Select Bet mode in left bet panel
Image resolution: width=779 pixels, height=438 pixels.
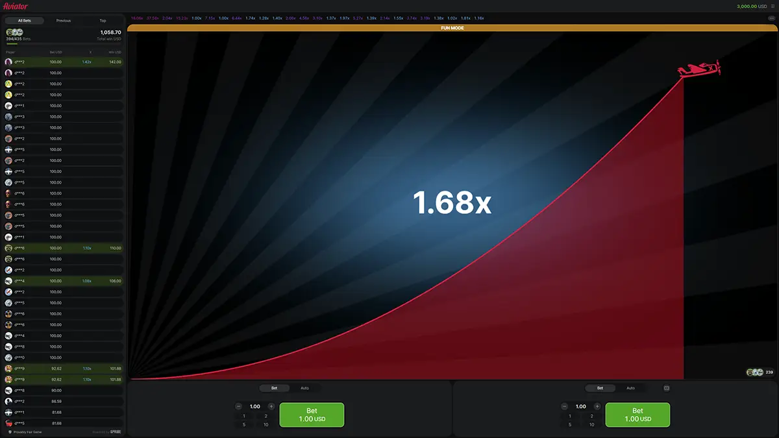click(274, 388)
